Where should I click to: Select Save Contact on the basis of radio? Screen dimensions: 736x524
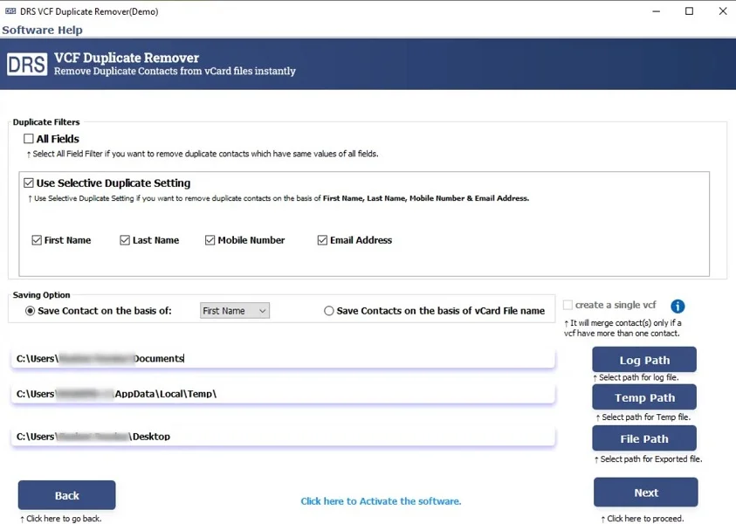pos(31,311)
